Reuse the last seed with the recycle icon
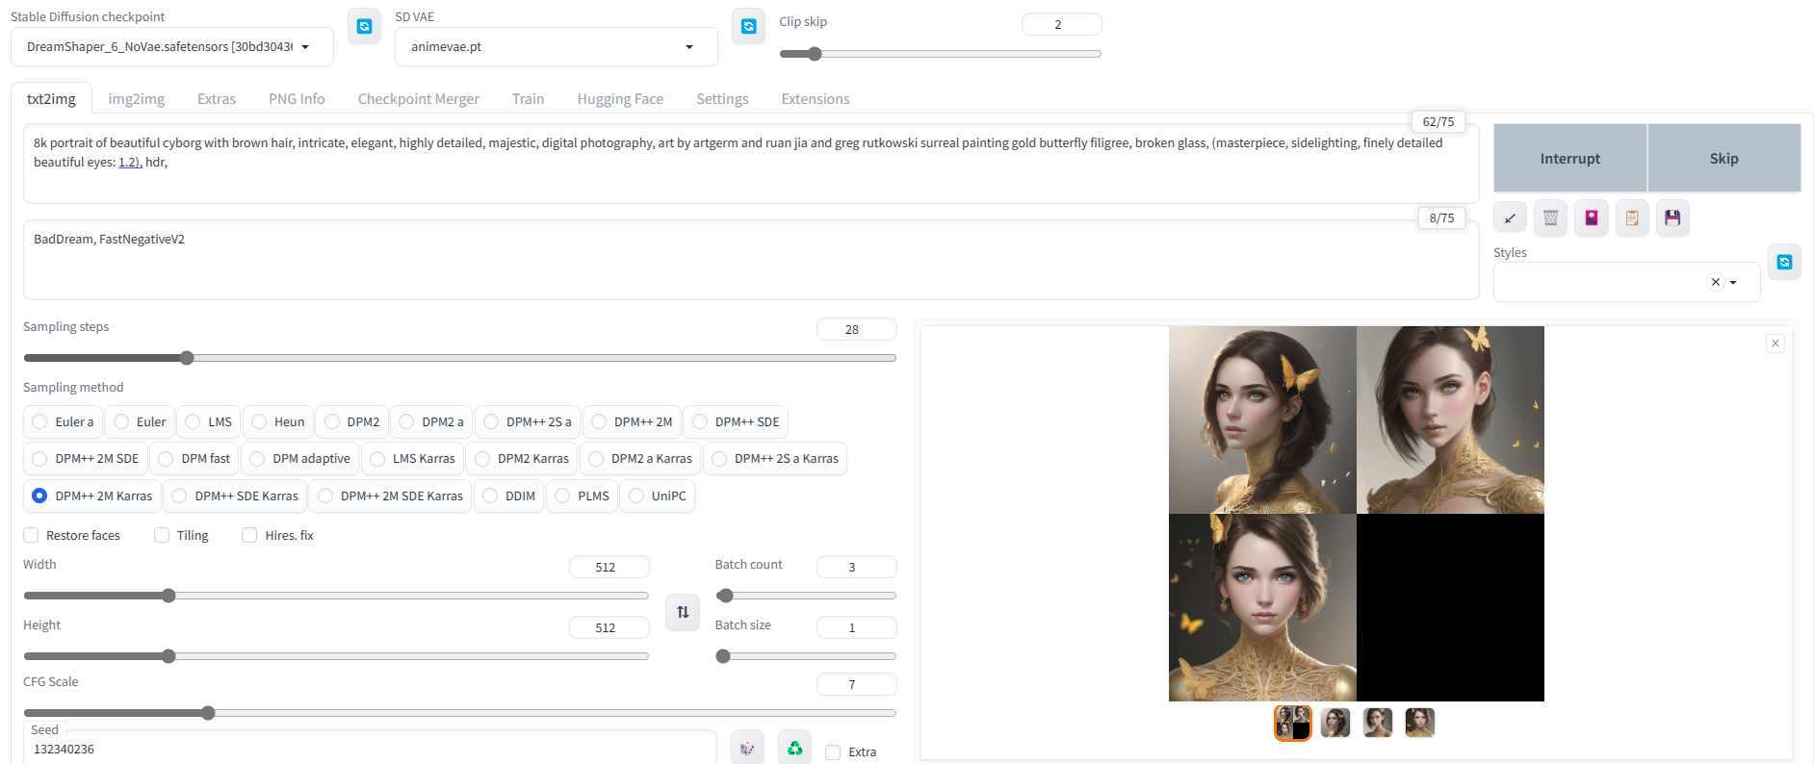This screenshot has height=764, width=1814. click(x=794, y=748)
